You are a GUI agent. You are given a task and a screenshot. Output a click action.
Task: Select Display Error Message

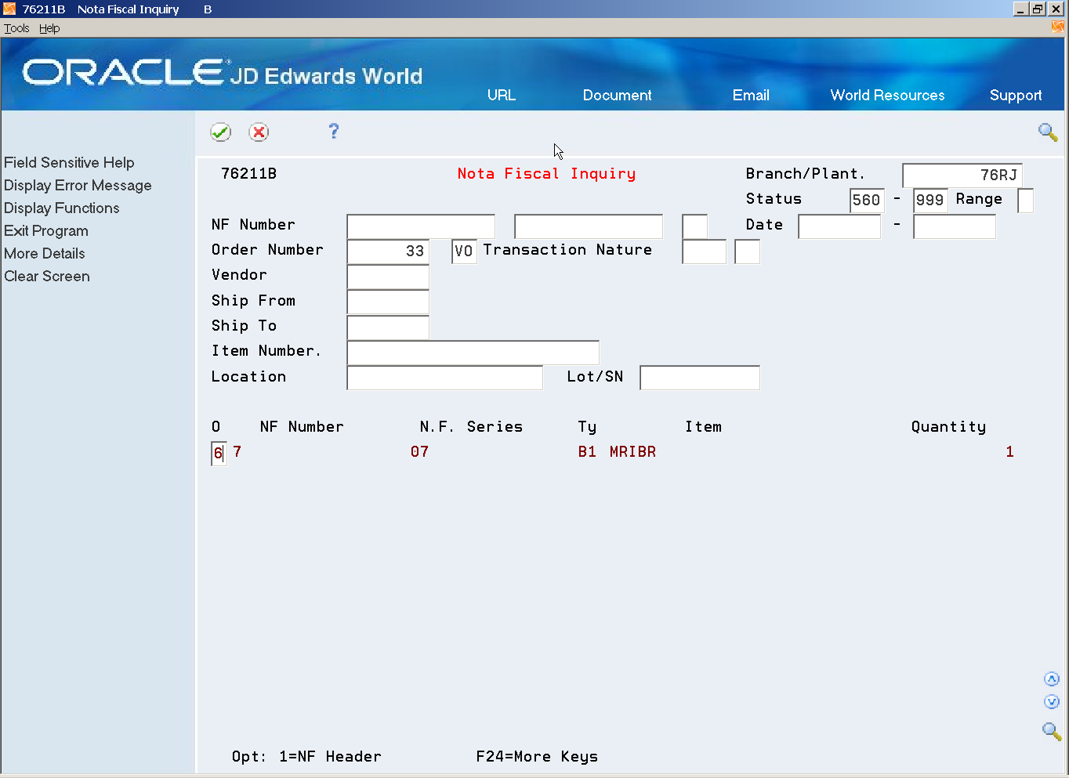click(78, 185)
